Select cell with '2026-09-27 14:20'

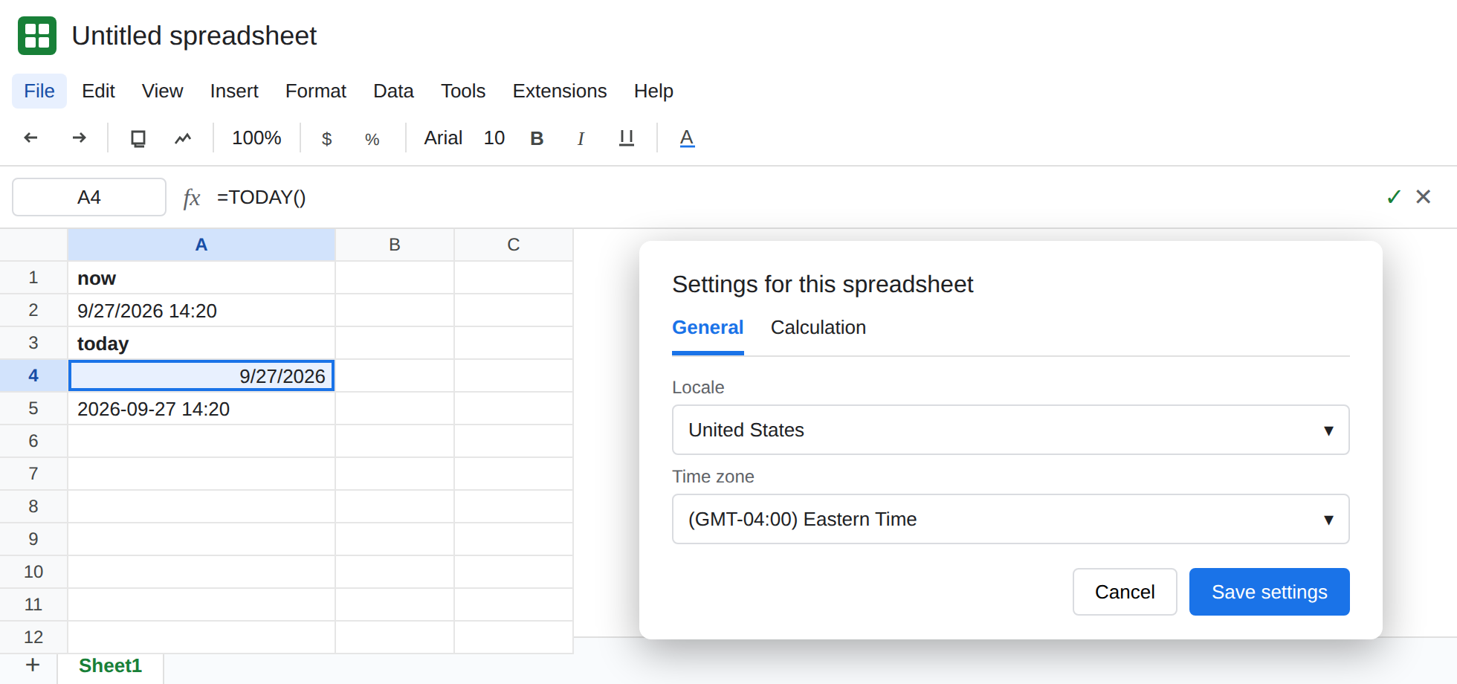point(201,409)
